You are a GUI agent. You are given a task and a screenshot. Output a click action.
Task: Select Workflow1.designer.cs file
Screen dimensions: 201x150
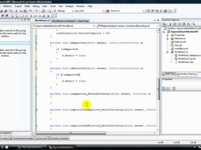189,55
